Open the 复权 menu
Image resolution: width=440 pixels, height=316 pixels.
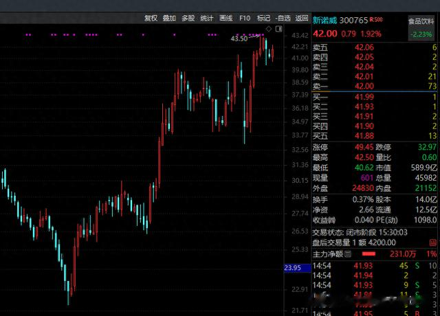click(x=151, y=19)
